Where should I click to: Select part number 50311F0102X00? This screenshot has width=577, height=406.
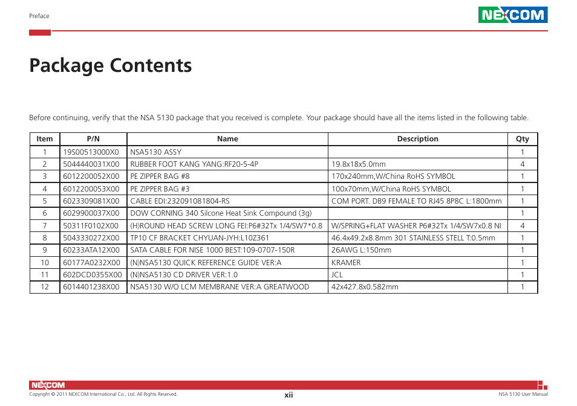coord(91,225)
